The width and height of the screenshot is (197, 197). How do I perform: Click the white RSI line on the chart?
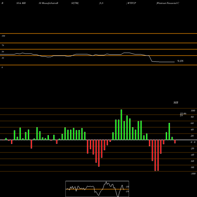coord(87,54)
